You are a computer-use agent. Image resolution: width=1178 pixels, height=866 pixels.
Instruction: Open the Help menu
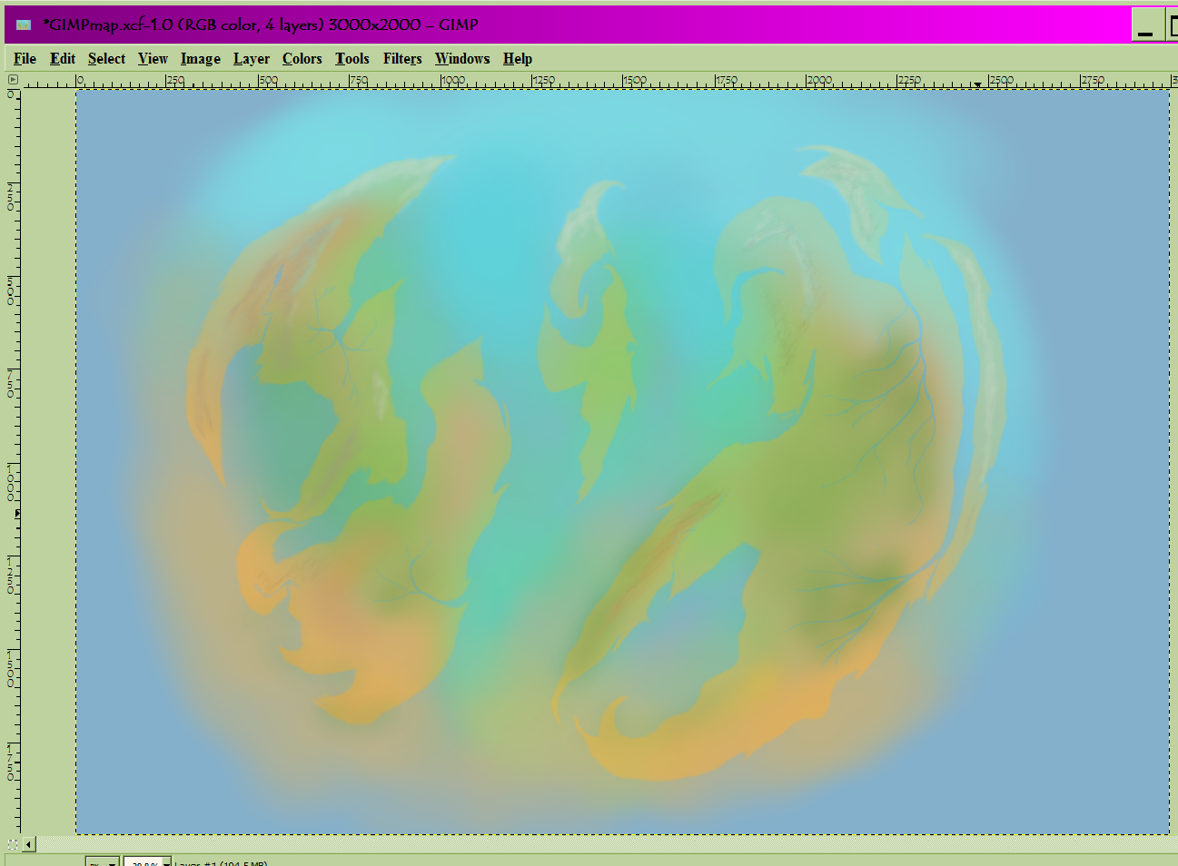518,58
